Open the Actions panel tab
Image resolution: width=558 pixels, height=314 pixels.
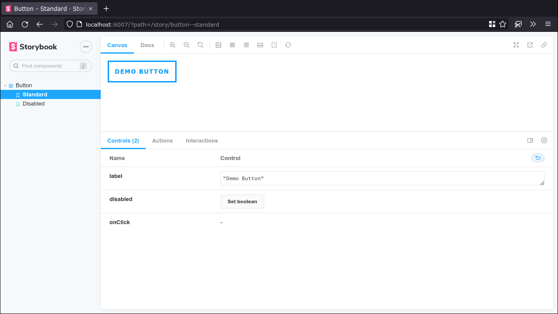[162, 141]
